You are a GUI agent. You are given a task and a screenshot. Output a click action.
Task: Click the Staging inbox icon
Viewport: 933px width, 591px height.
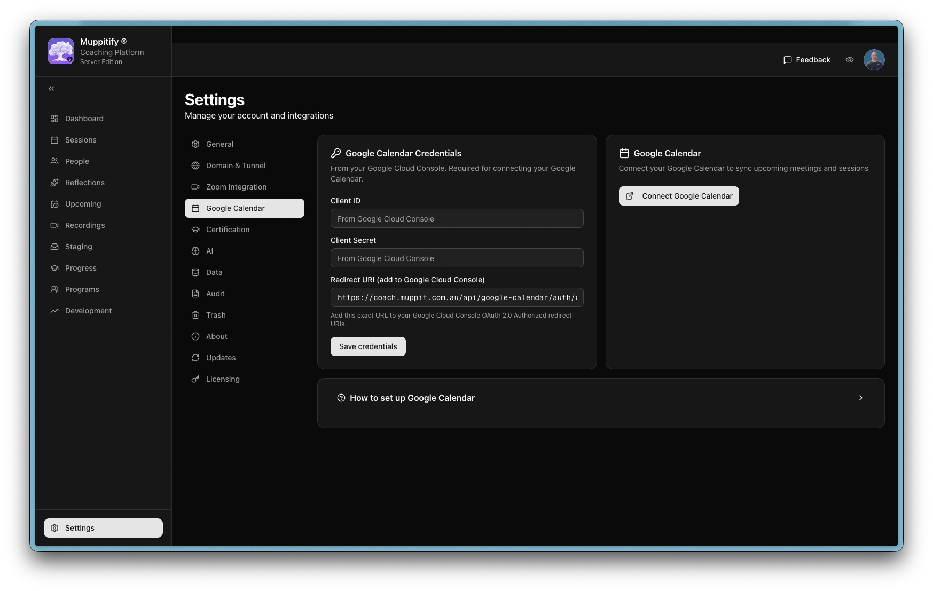click(x=54, y=247)
